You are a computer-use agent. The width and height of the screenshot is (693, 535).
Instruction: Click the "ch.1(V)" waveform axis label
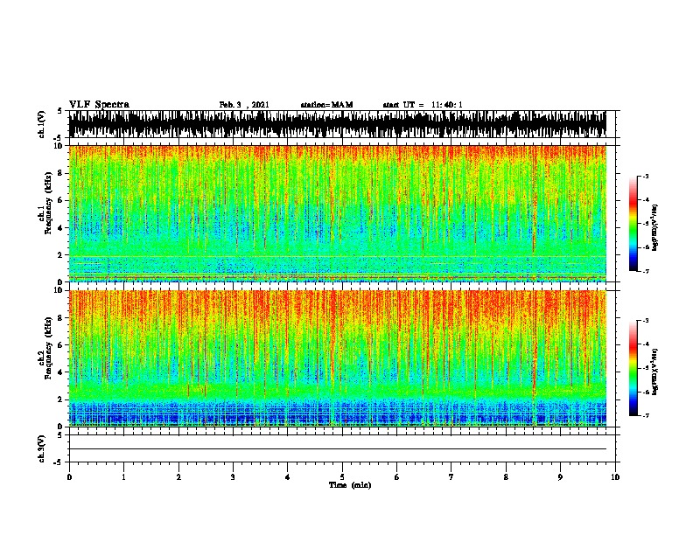(x=41, y=124)
